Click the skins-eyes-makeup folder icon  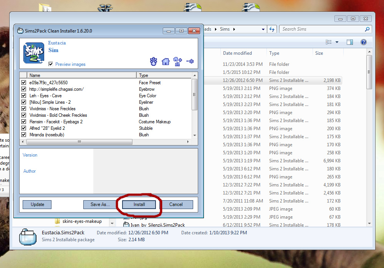point(57,221)
